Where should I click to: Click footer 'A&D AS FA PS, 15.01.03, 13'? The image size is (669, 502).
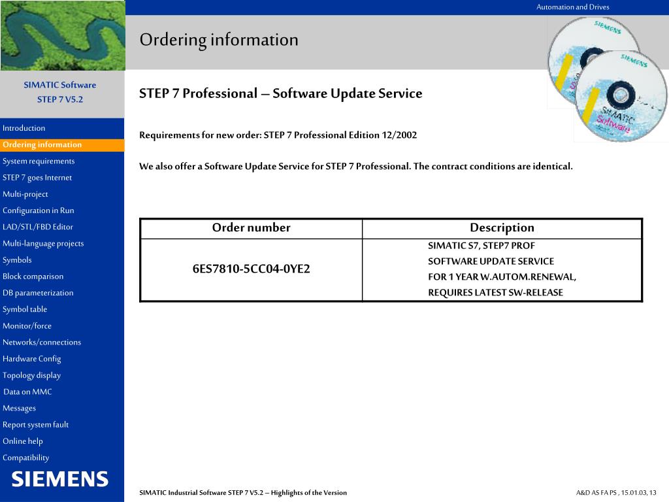point(616,493)
